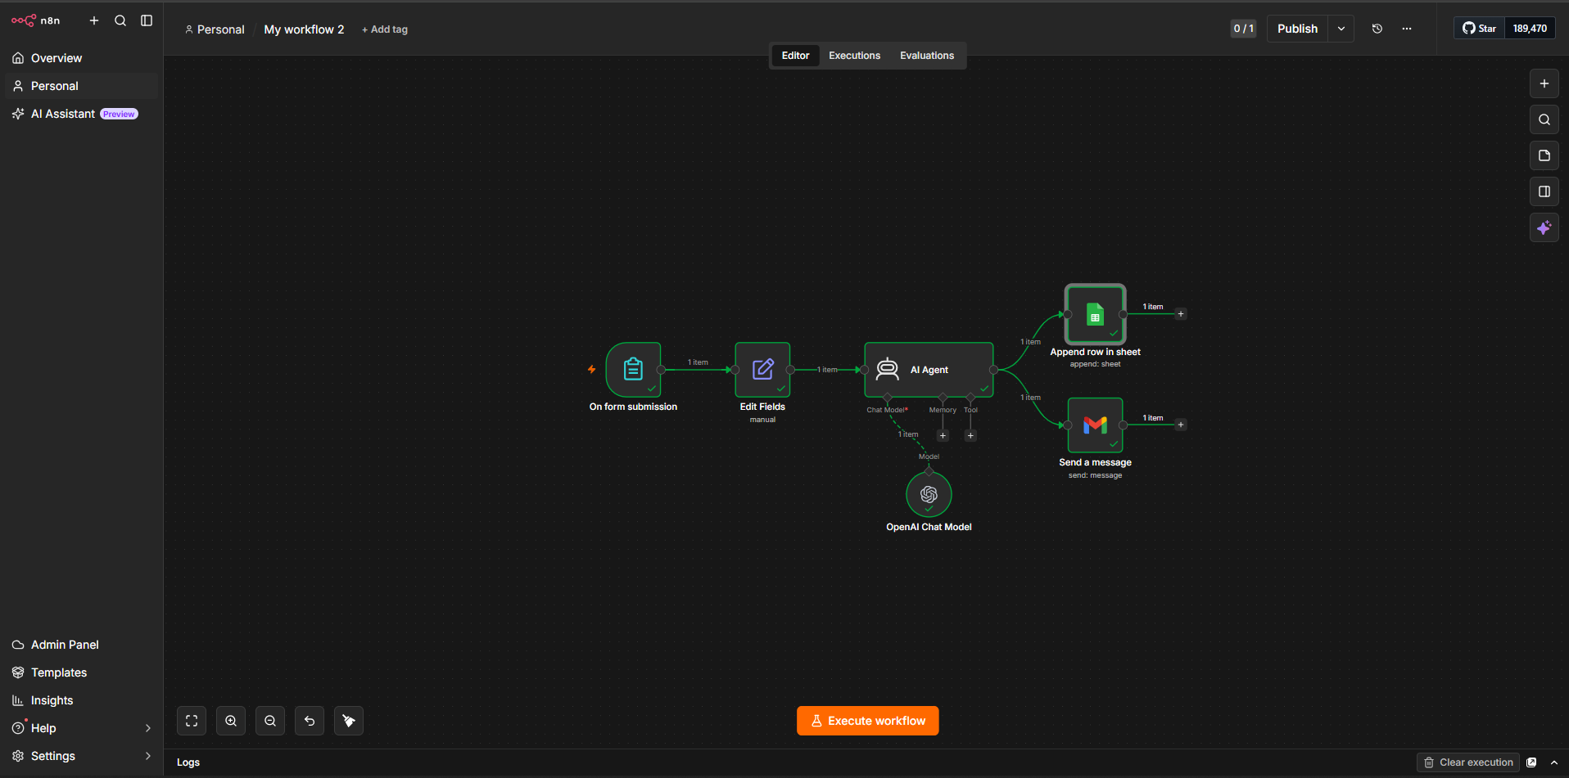Go to Templates
This screenshot has height=778, width=1569.
[81, 672]
